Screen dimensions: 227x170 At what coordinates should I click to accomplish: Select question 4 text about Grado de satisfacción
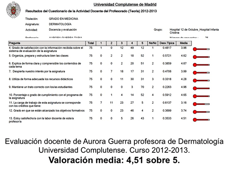tap(46, 49)
